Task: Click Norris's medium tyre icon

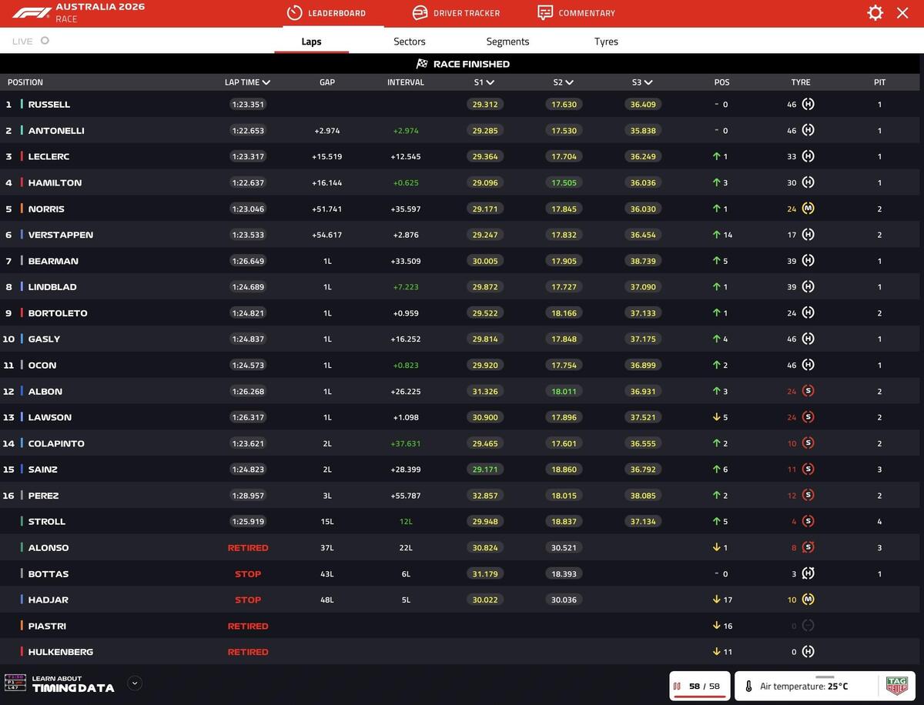Action: click(x=808, y=209)
